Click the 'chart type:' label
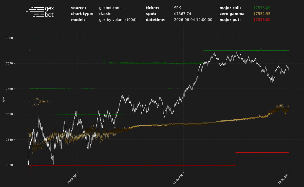This screenshot has width=304, height=187. (82, 14)
